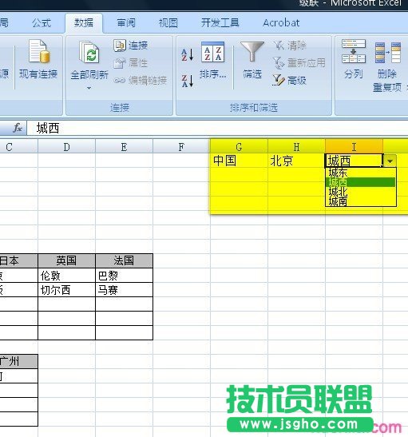Select the cell containing 中国
The image size is (408, 437).
(239, 161)
